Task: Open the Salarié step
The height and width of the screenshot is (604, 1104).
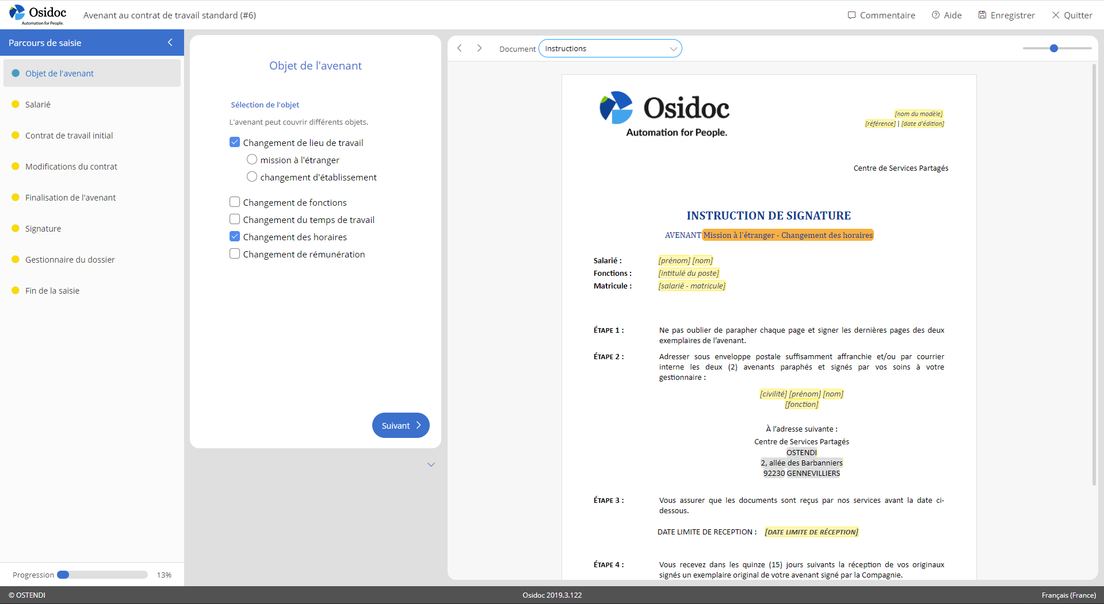Action: (39, 104)
